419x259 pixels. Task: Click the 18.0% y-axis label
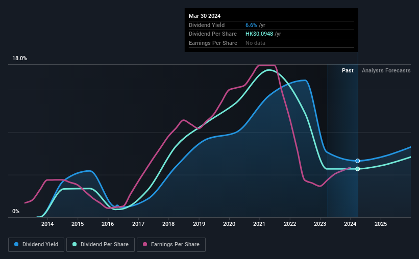point(19,59)
